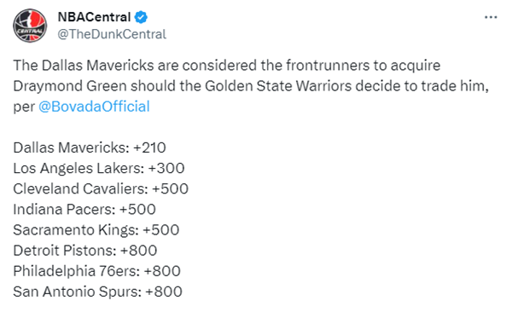Click the blue verified badge
Image resolution: width=512 pixels, height=318 pixels.
pos(141,17)
